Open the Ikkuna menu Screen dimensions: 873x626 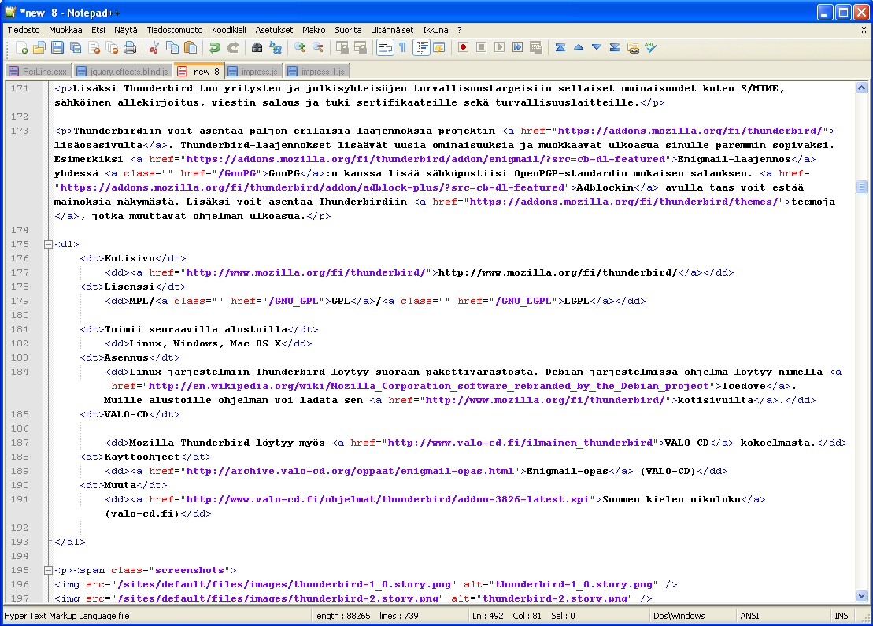coord(435,30)
